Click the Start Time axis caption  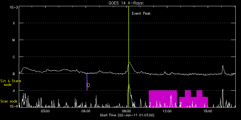point(127,115)
